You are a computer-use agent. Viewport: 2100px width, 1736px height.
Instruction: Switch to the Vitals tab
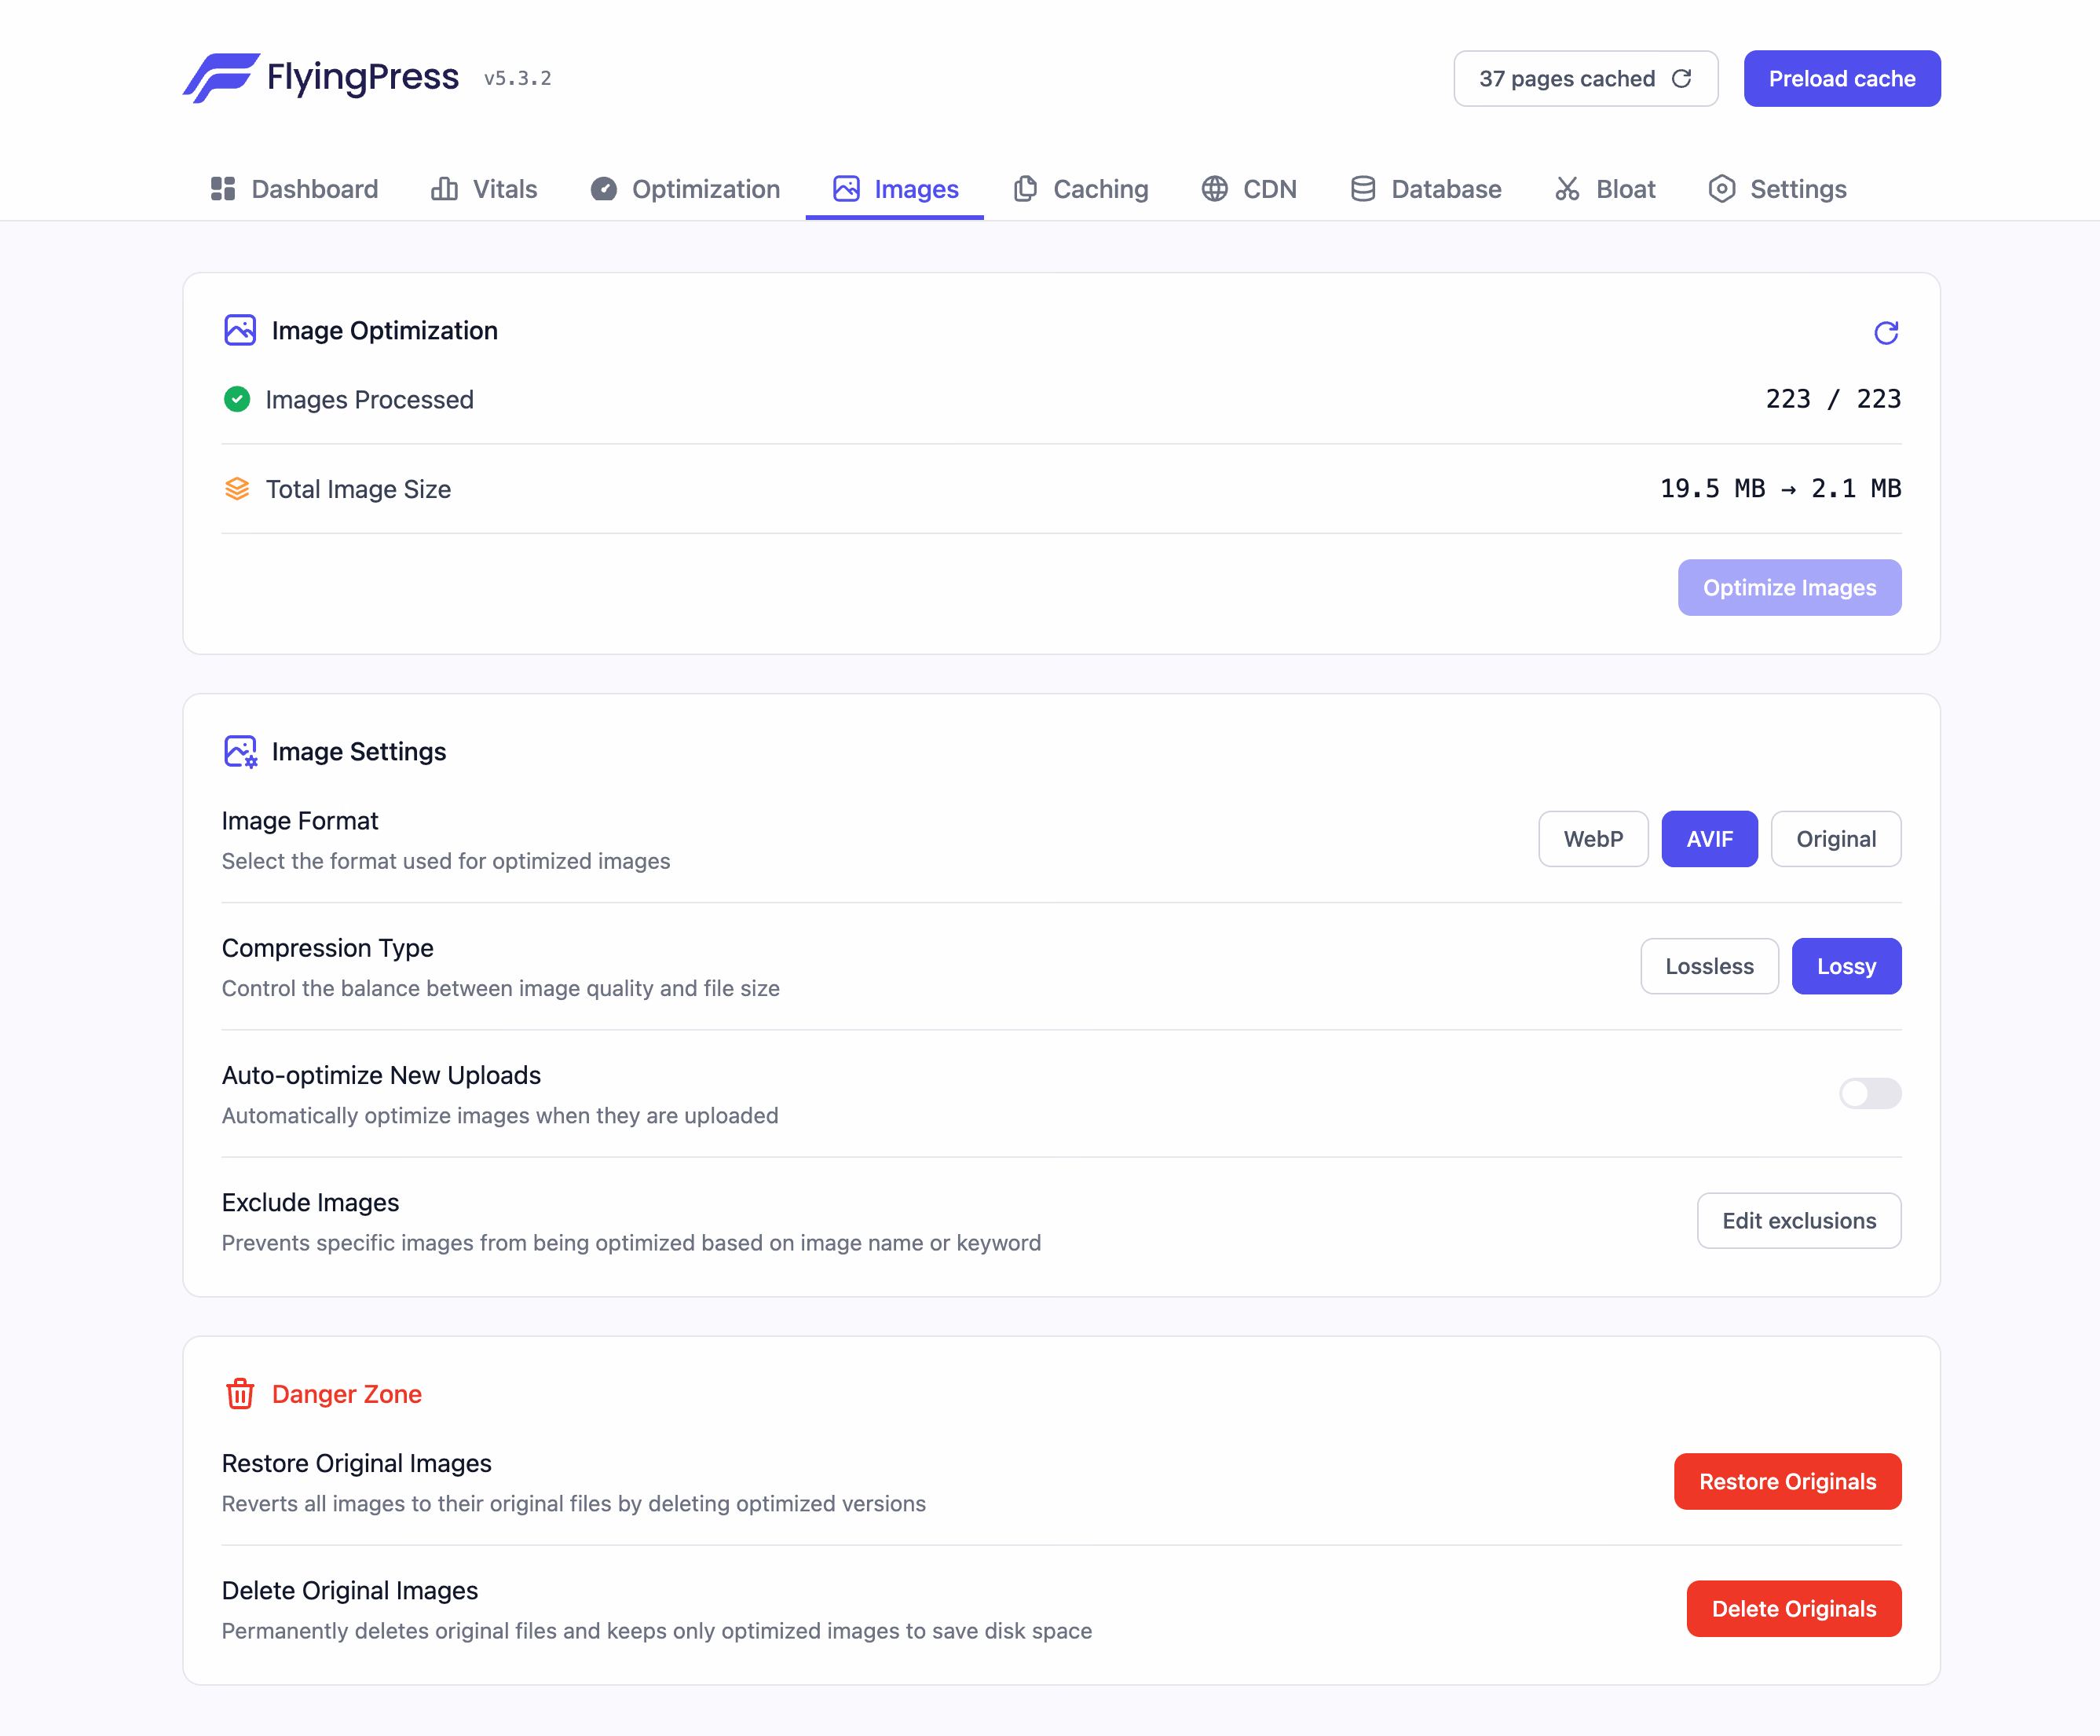[484, 189]
